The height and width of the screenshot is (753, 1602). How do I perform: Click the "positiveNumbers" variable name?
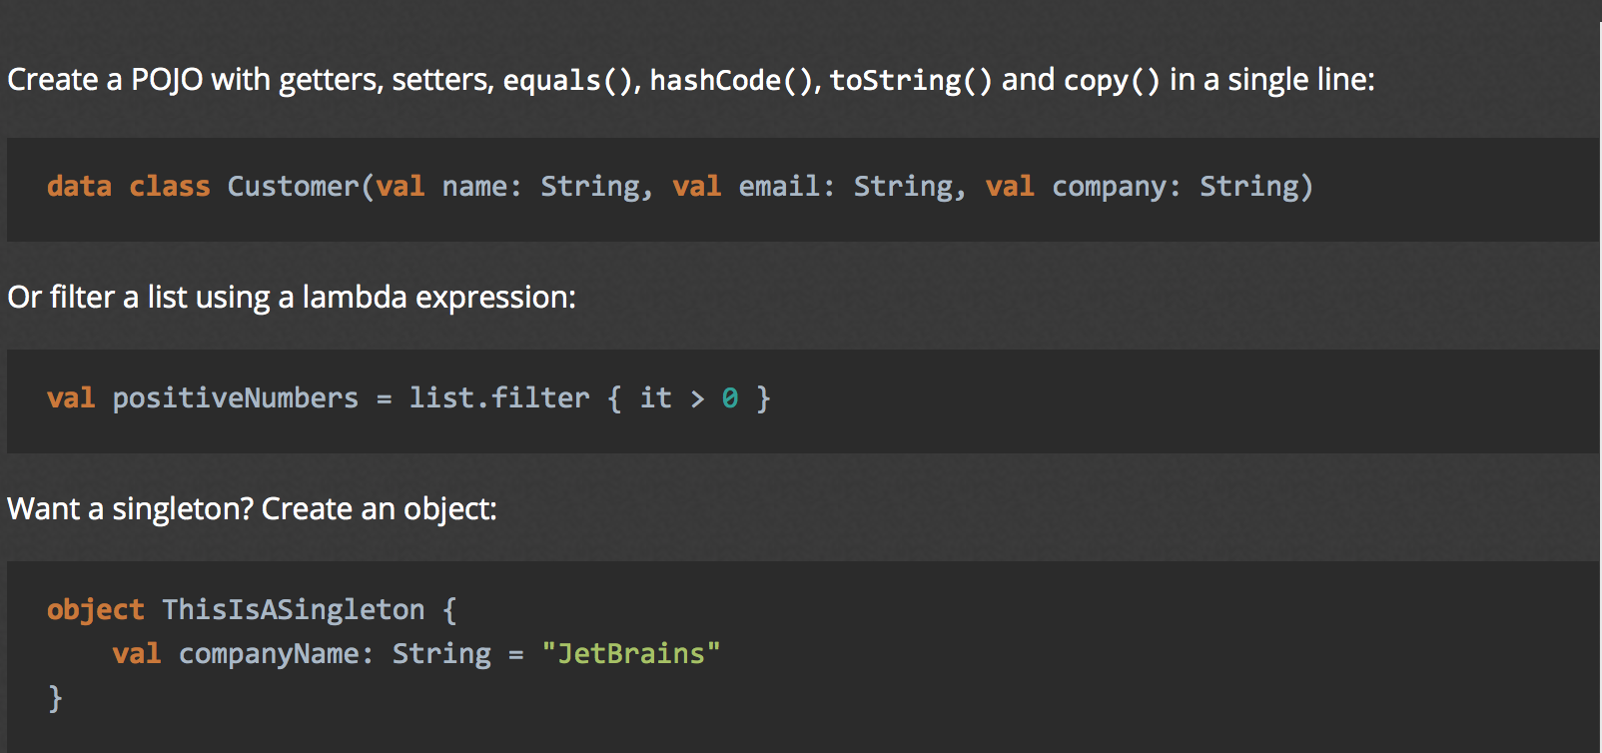235,398
